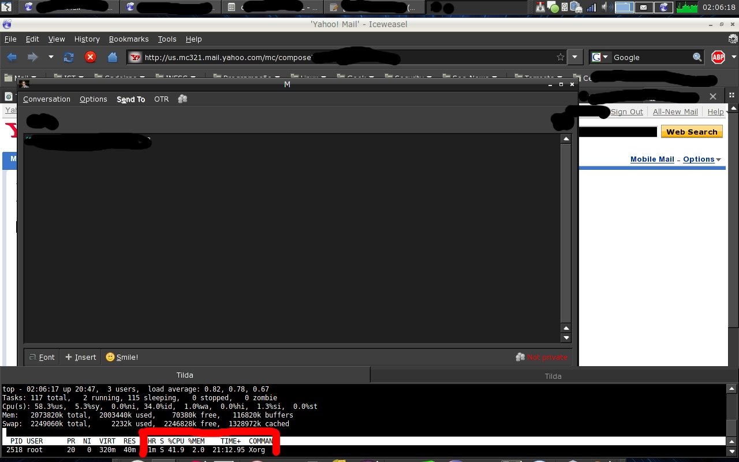Click the buddy icon beside OTR menu

[182, 99]
